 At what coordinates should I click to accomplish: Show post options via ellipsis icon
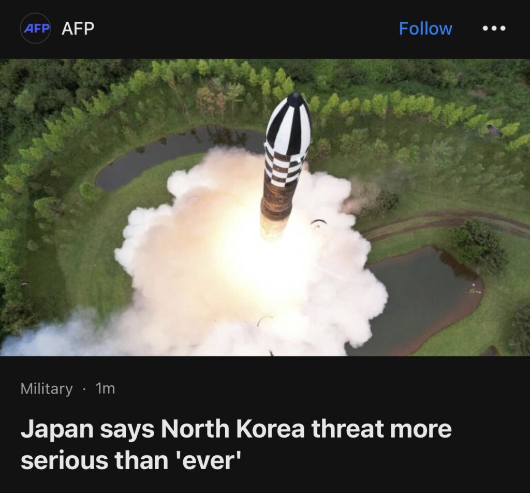click(494, 28)
